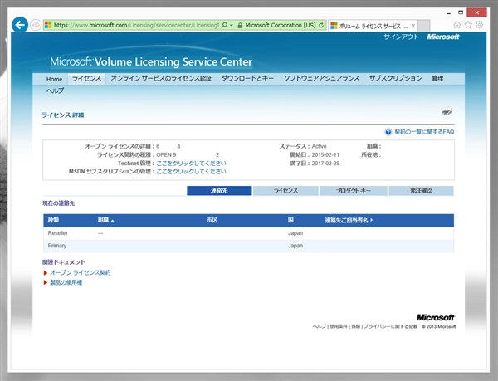Open オンライン サービスのライセンス認証 menu

pyautogui.click(x=161, y=78)
